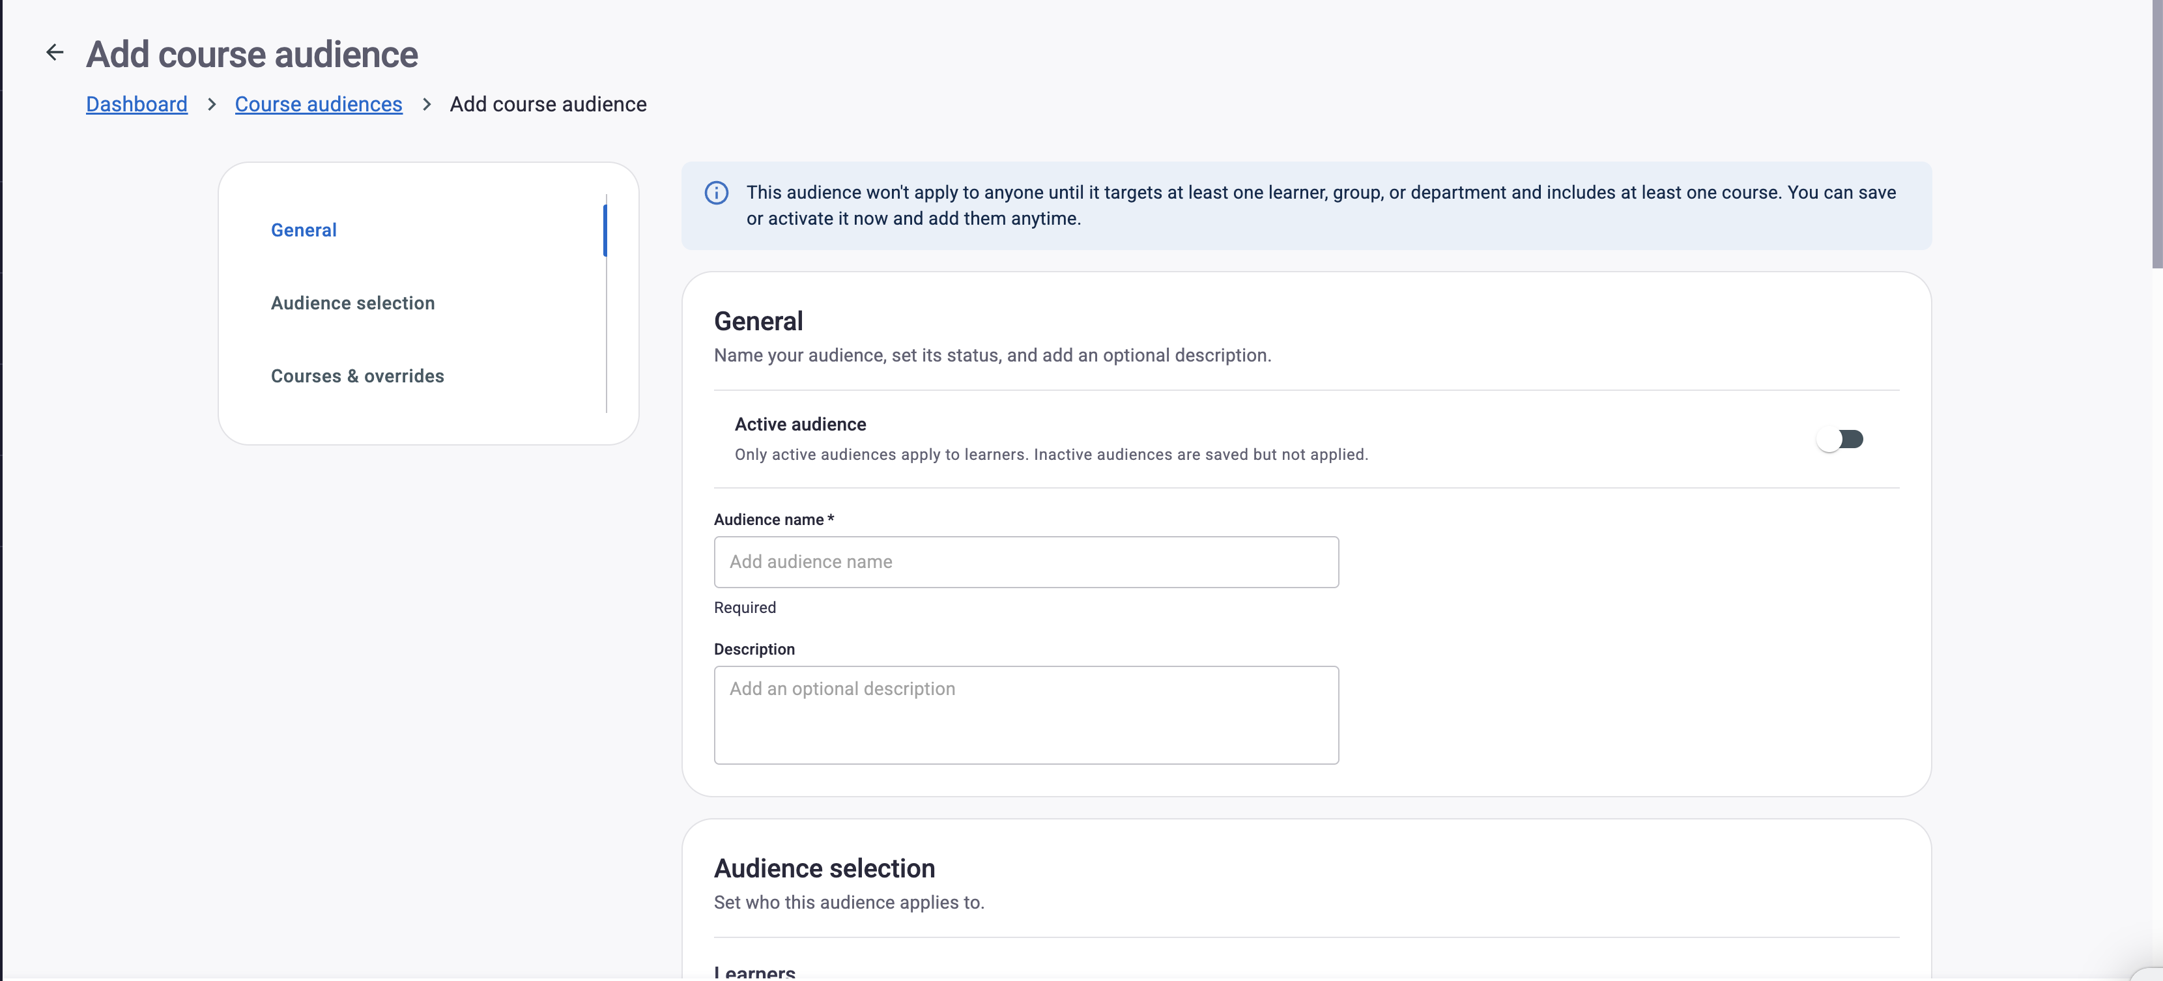The width and height of the screenshot is (2163, 981).
Task: Jump to Audience selection section
Action: pyautogui.click(x=352, y=303)
